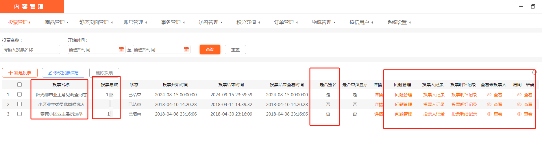Screen dimensions: 542x151
Task: Click the 新建投票 button
Action: tap(20, 73)
